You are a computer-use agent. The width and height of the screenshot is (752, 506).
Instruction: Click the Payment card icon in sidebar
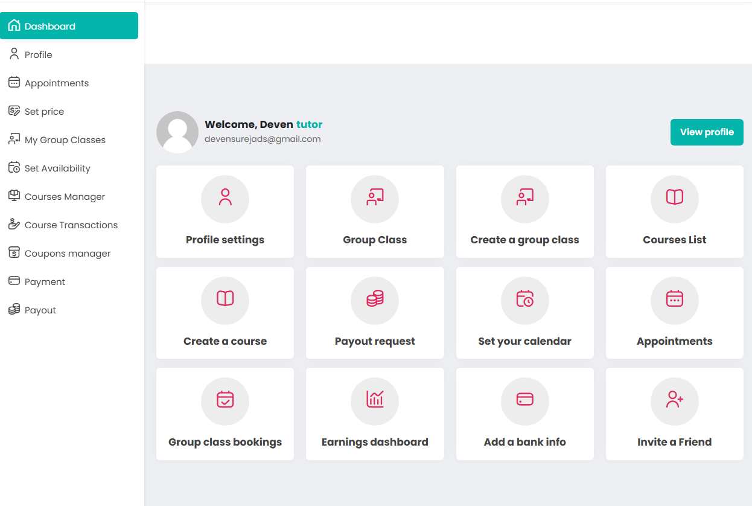tap(14, 281)
